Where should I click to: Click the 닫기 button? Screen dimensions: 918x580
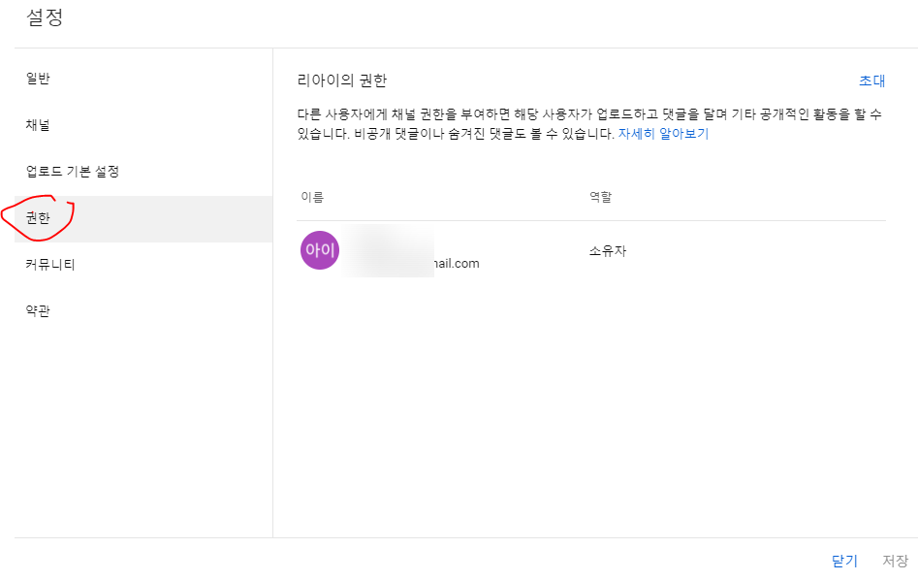[x=844, y=562]
